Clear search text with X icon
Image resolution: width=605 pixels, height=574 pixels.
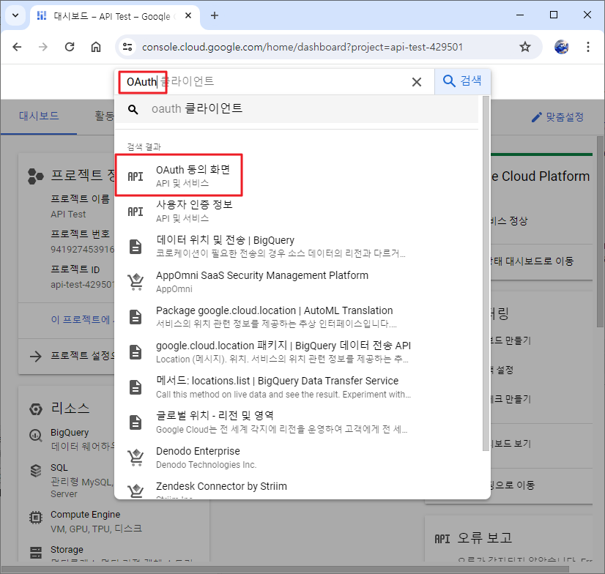tap(416, 82)
